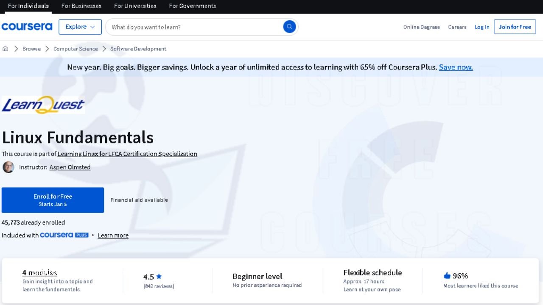The image size is (543, 305).
Task: Click the 'Flexible schedule' heading
Action: click(x=372, y=273)
